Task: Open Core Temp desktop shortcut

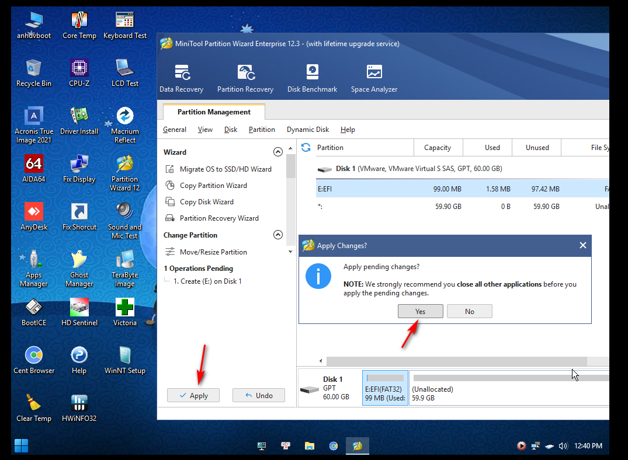Action: click(x=79, y=25)
